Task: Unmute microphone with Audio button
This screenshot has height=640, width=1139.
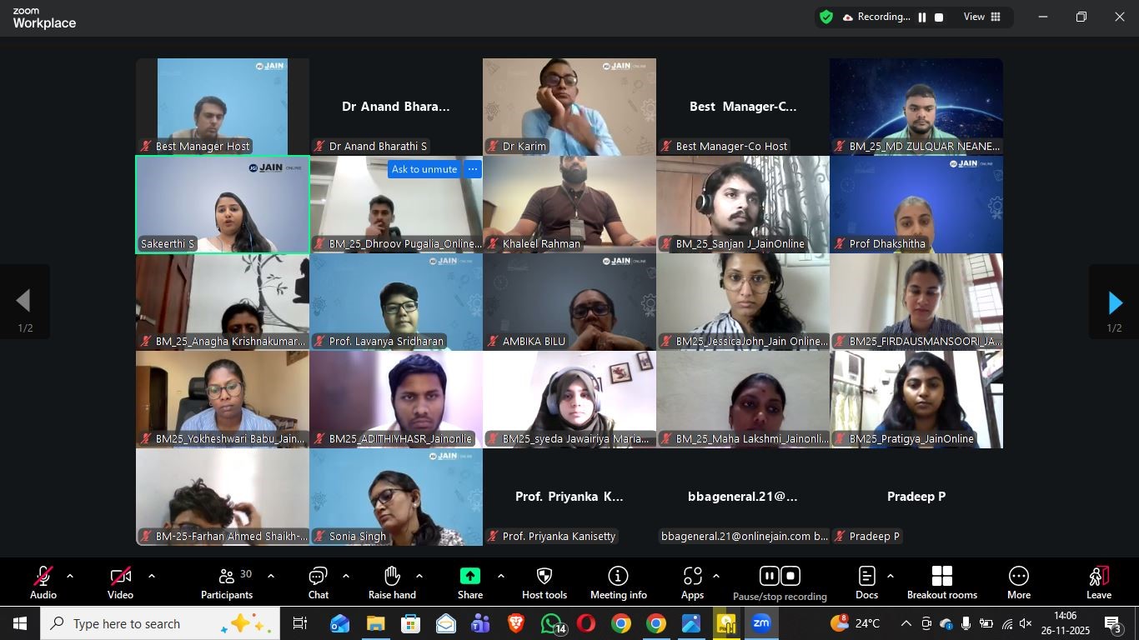Action: pos(43,582)
